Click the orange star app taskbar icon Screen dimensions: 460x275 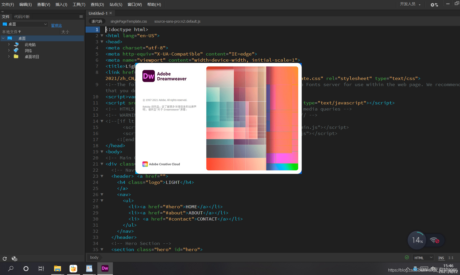(x=73, y=268)
